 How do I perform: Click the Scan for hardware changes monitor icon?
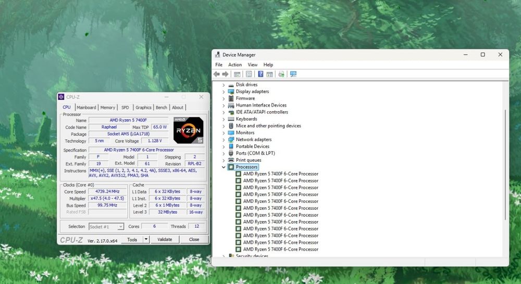click(x=293, y=74)
